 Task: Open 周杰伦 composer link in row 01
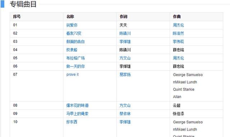pyautogui.click(x=178, y=25)
